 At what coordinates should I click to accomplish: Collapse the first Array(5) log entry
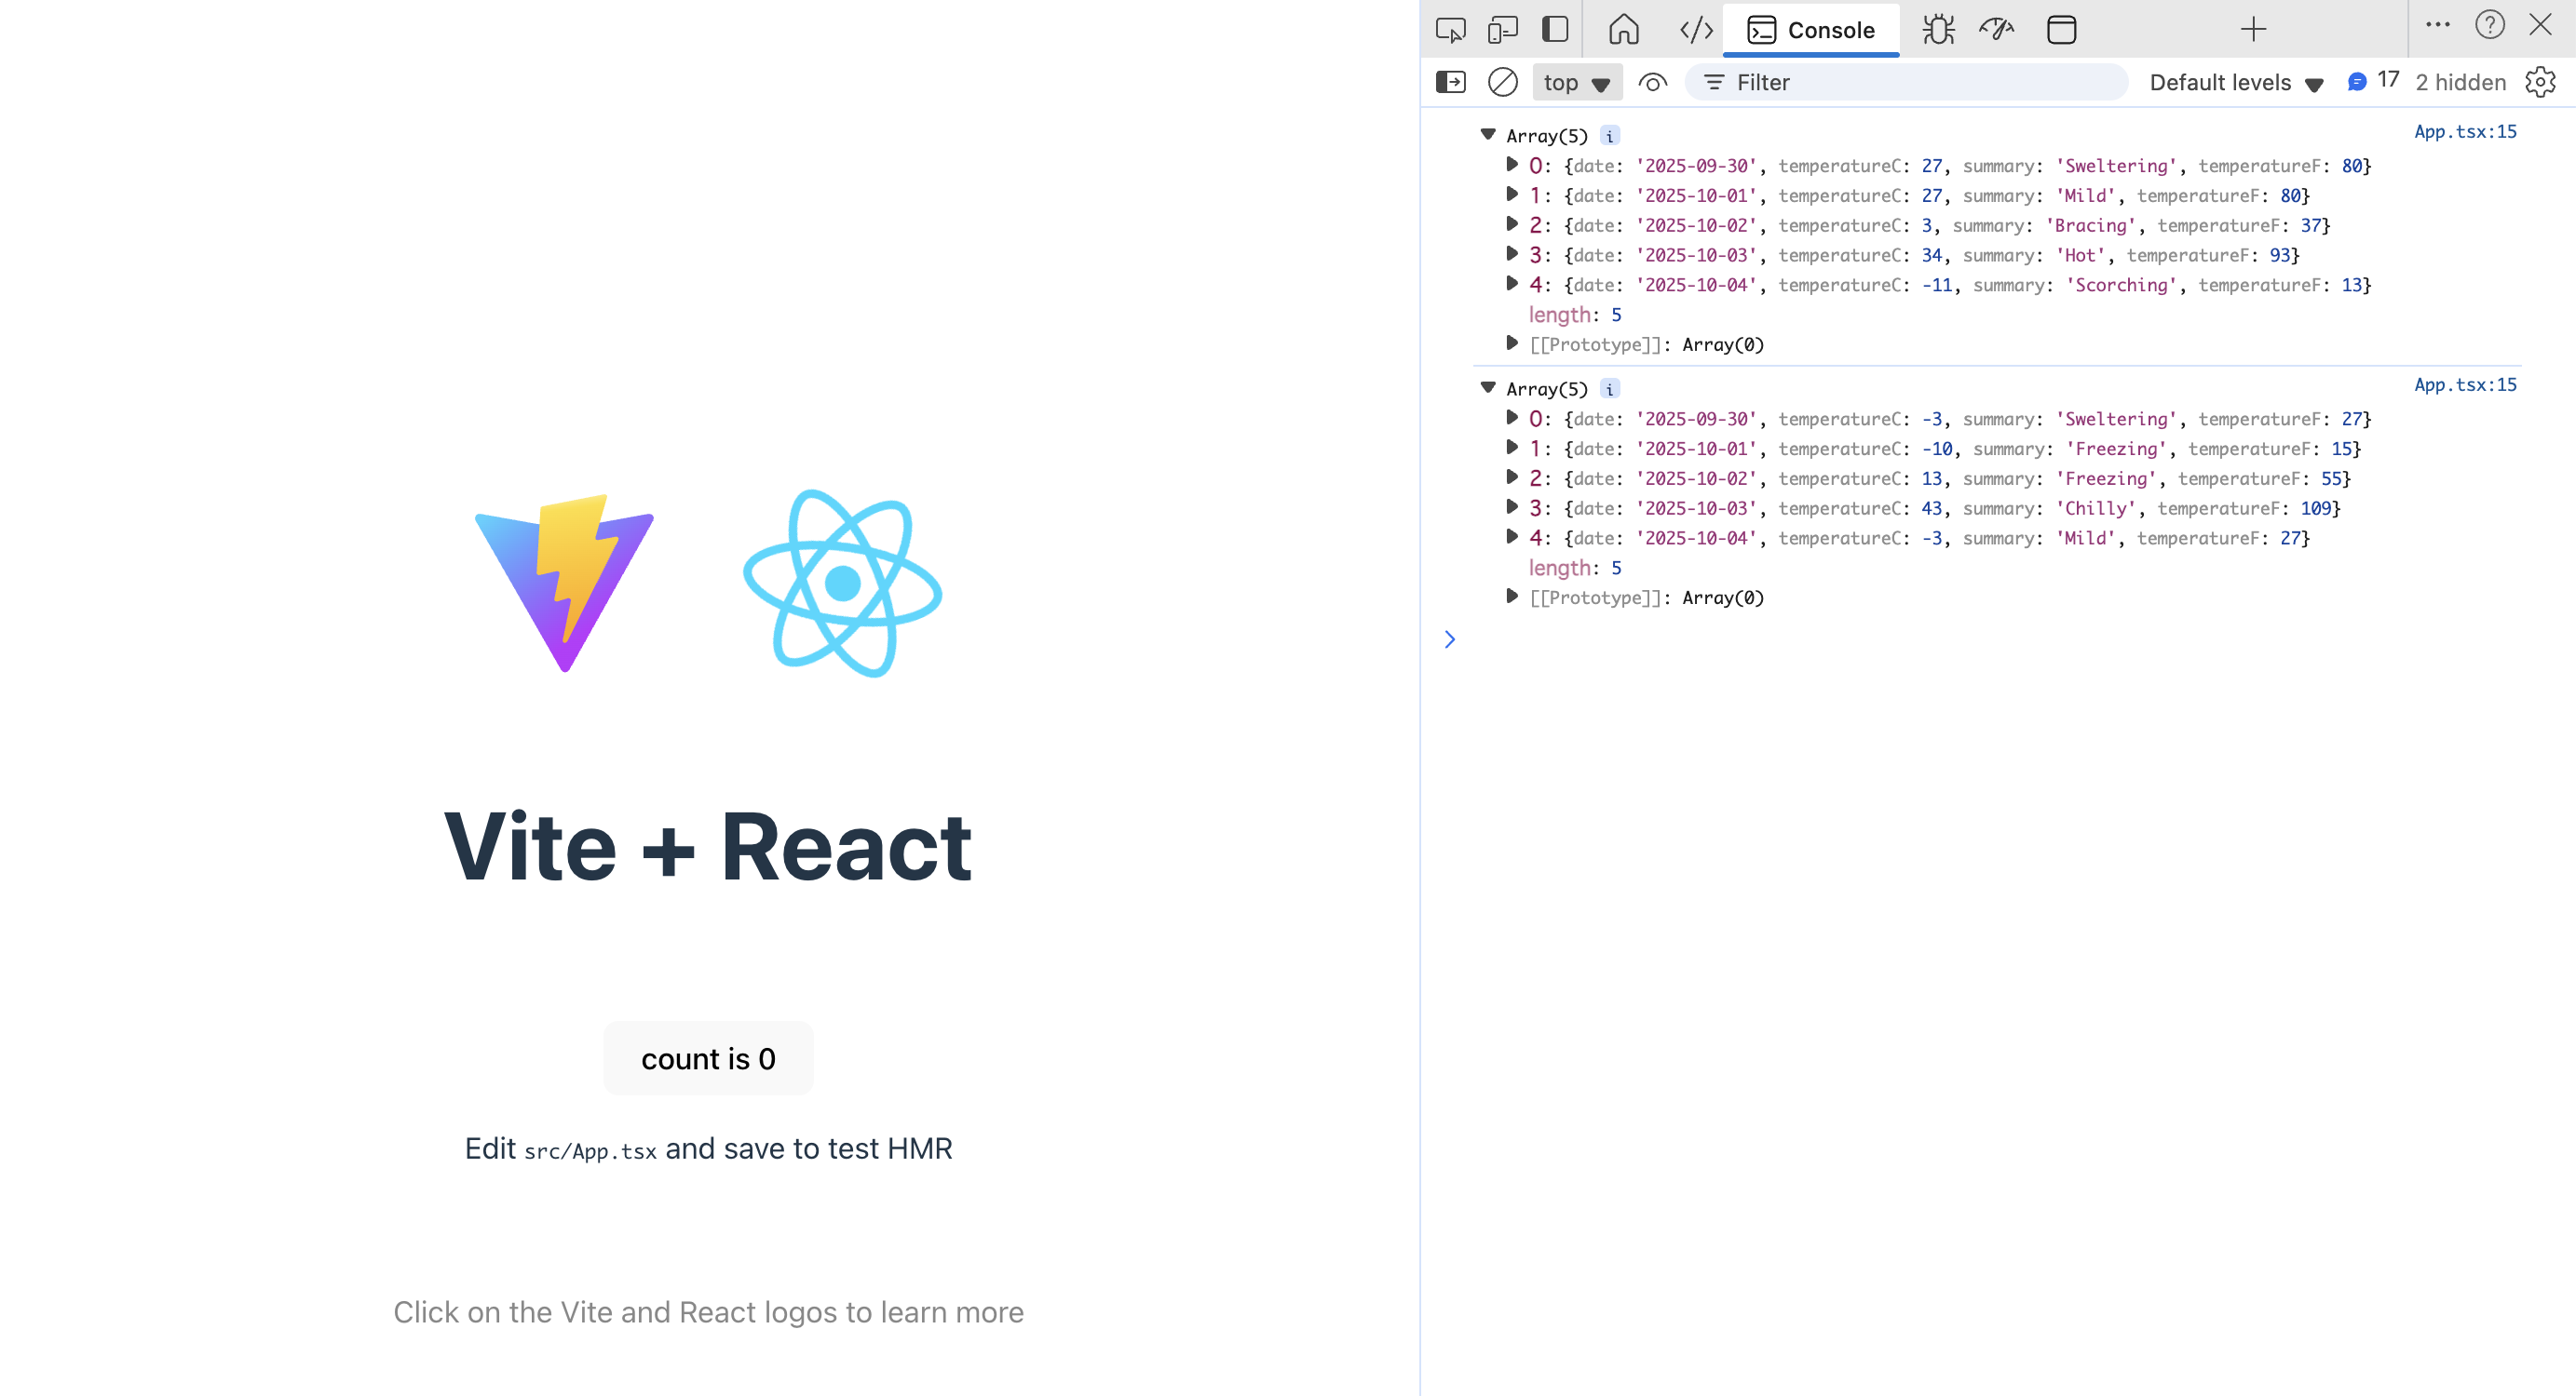click(x=1488, y=134)
